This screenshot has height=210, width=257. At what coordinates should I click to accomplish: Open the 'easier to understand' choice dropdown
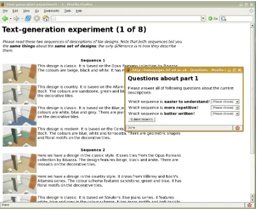coord(225,102)
